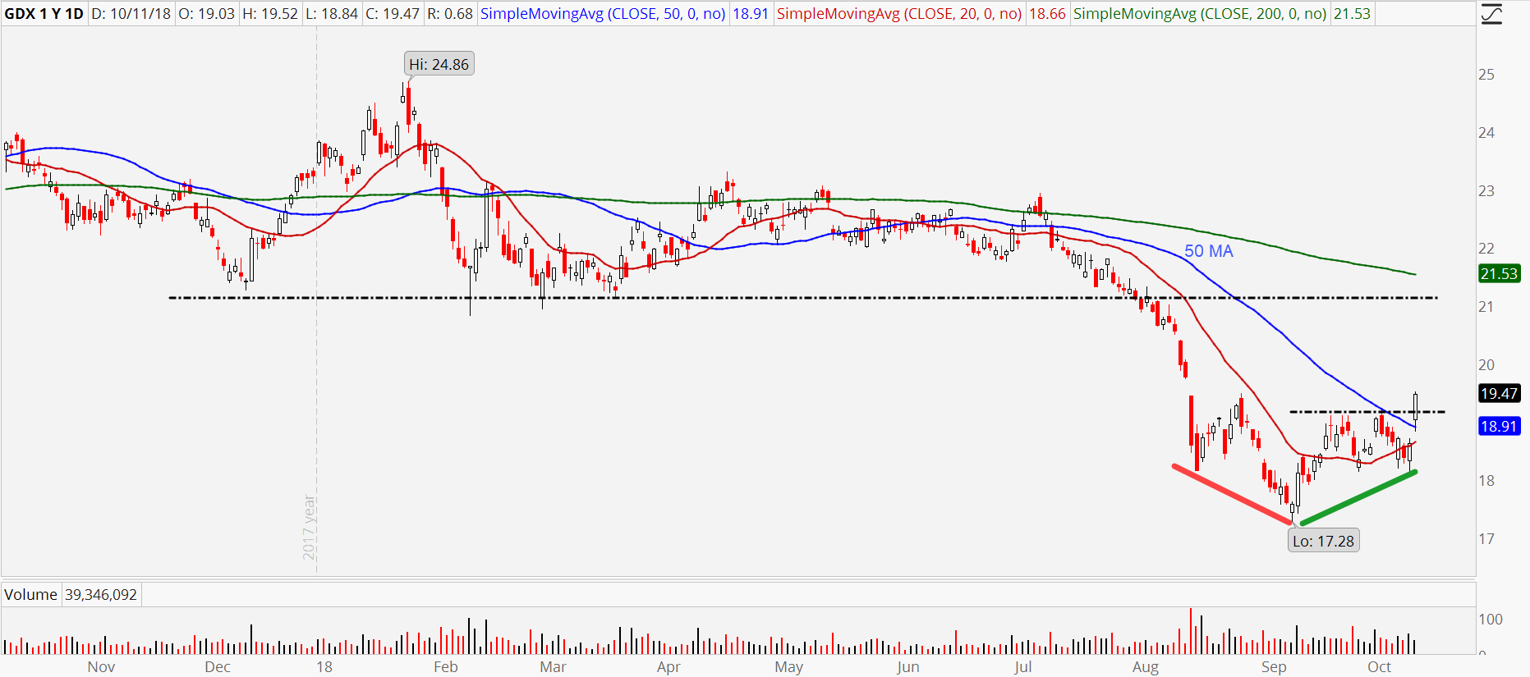Viewport: 1530px width, 677px height.
Task: Click the 22 label on the price axis
Action: click(x=1486, y=249)
